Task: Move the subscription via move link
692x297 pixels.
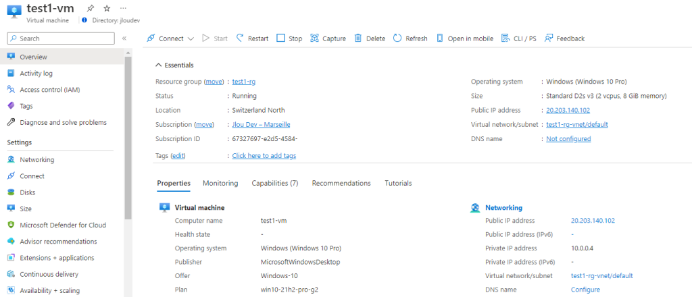Action: [x=204, y=125]
